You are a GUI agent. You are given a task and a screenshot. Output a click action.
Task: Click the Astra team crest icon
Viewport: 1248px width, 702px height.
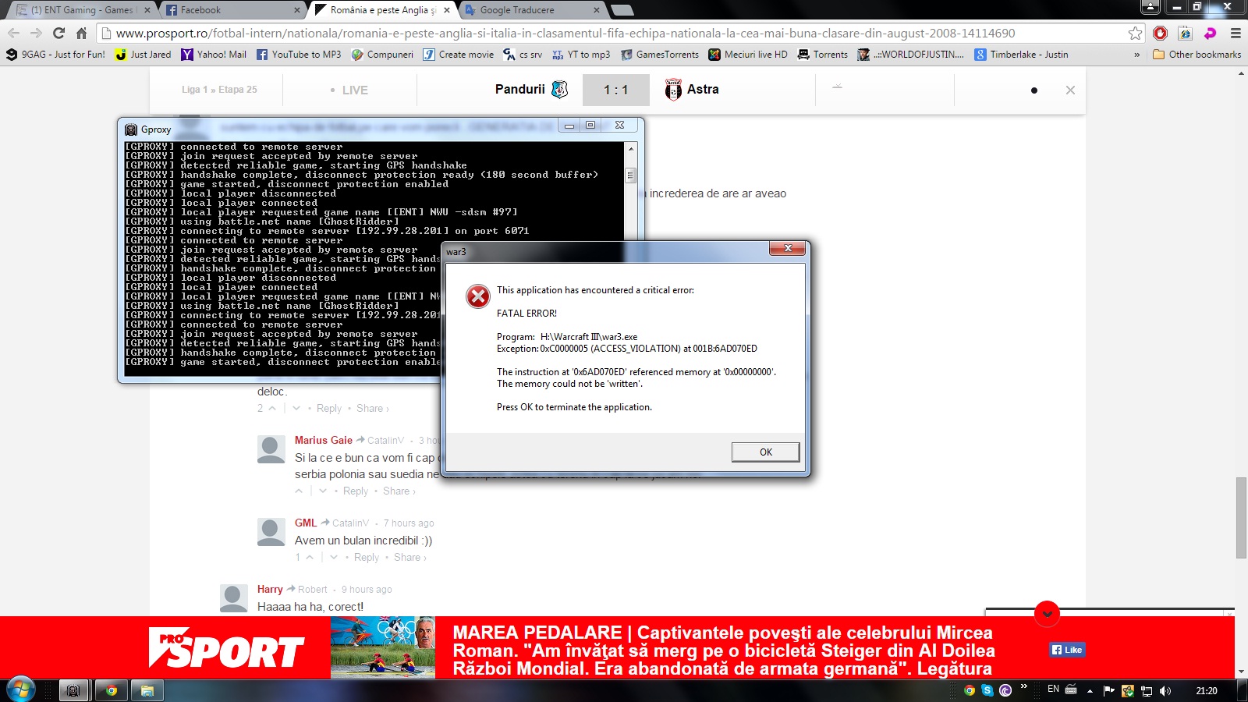[673, 90]
